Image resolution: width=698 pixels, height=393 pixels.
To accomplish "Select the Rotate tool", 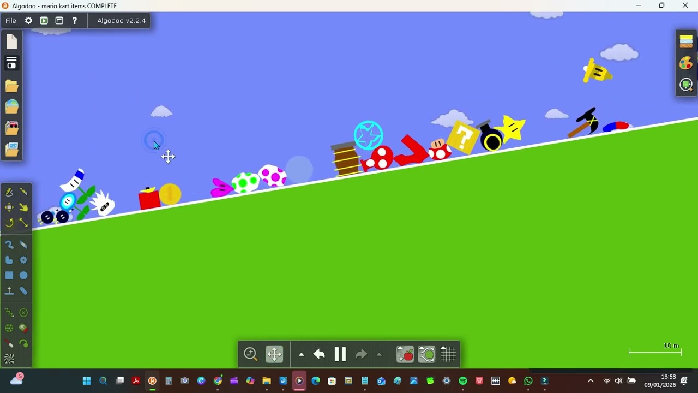I will tap(9, 223).
